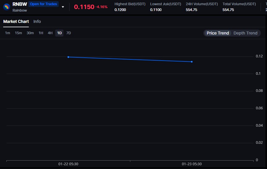The height and width of the screenshot is (169, 267).
Task: Select the 30m timeframe
Action: [30, 33]
